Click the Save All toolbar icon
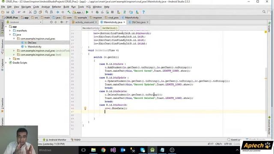Screen dimensions: 274x154 pyautogui.click(x=8, y=12)
